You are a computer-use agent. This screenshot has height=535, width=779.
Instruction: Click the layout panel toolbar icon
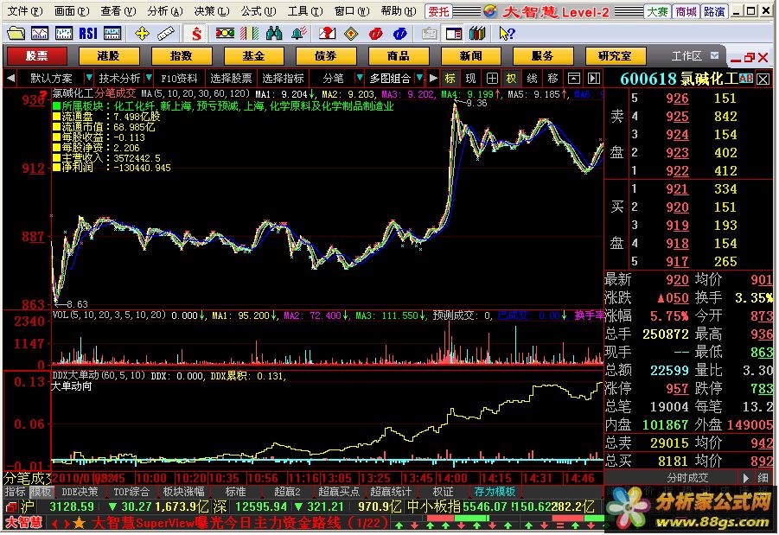pyautogui.click(x=454, y=34)
